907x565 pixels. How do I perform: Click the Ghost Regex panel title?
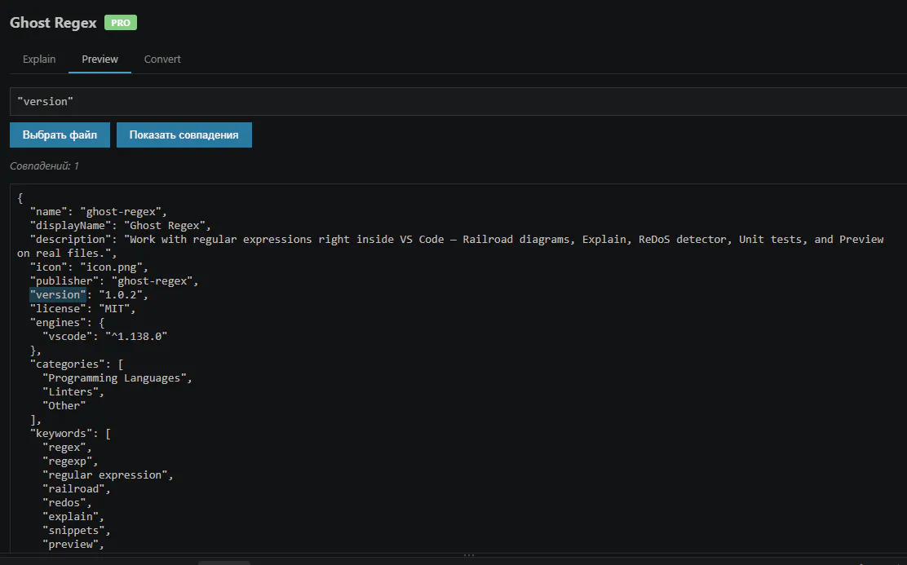click(x=53, y=23)
